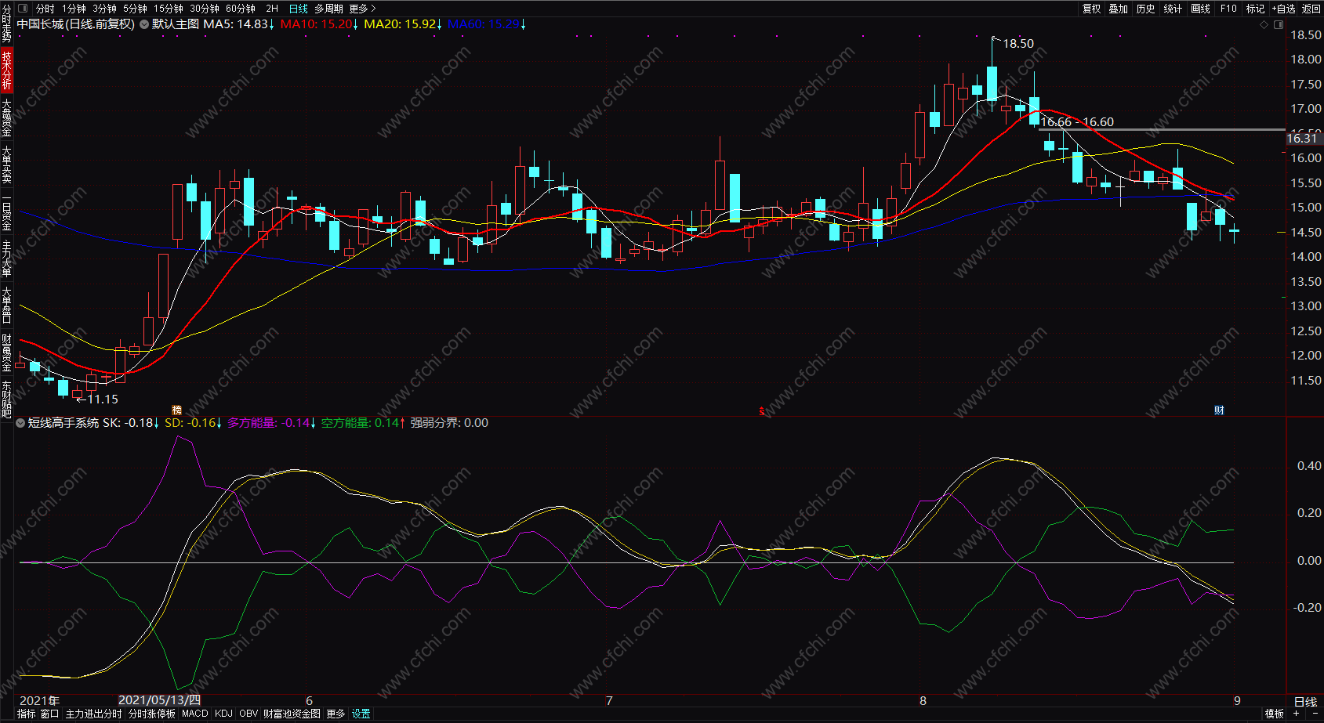The image size is (1324, 723).
Task: Toggle the right side panel icon
Action: [1279, 25]
